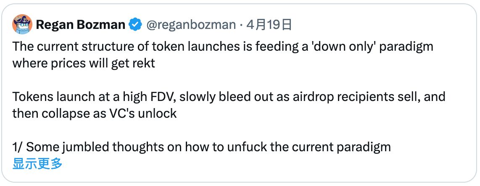Open Regan Bozman's profile avatar
The width and height of the screenshot is (480, 186).
coord(22,25)
